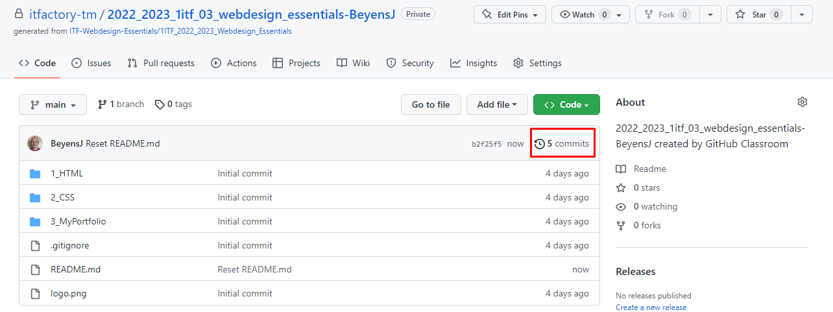The width and height of the screenshot is (833, 312).
Task: Open the 2_CSS folder
Action: point(62,197)
